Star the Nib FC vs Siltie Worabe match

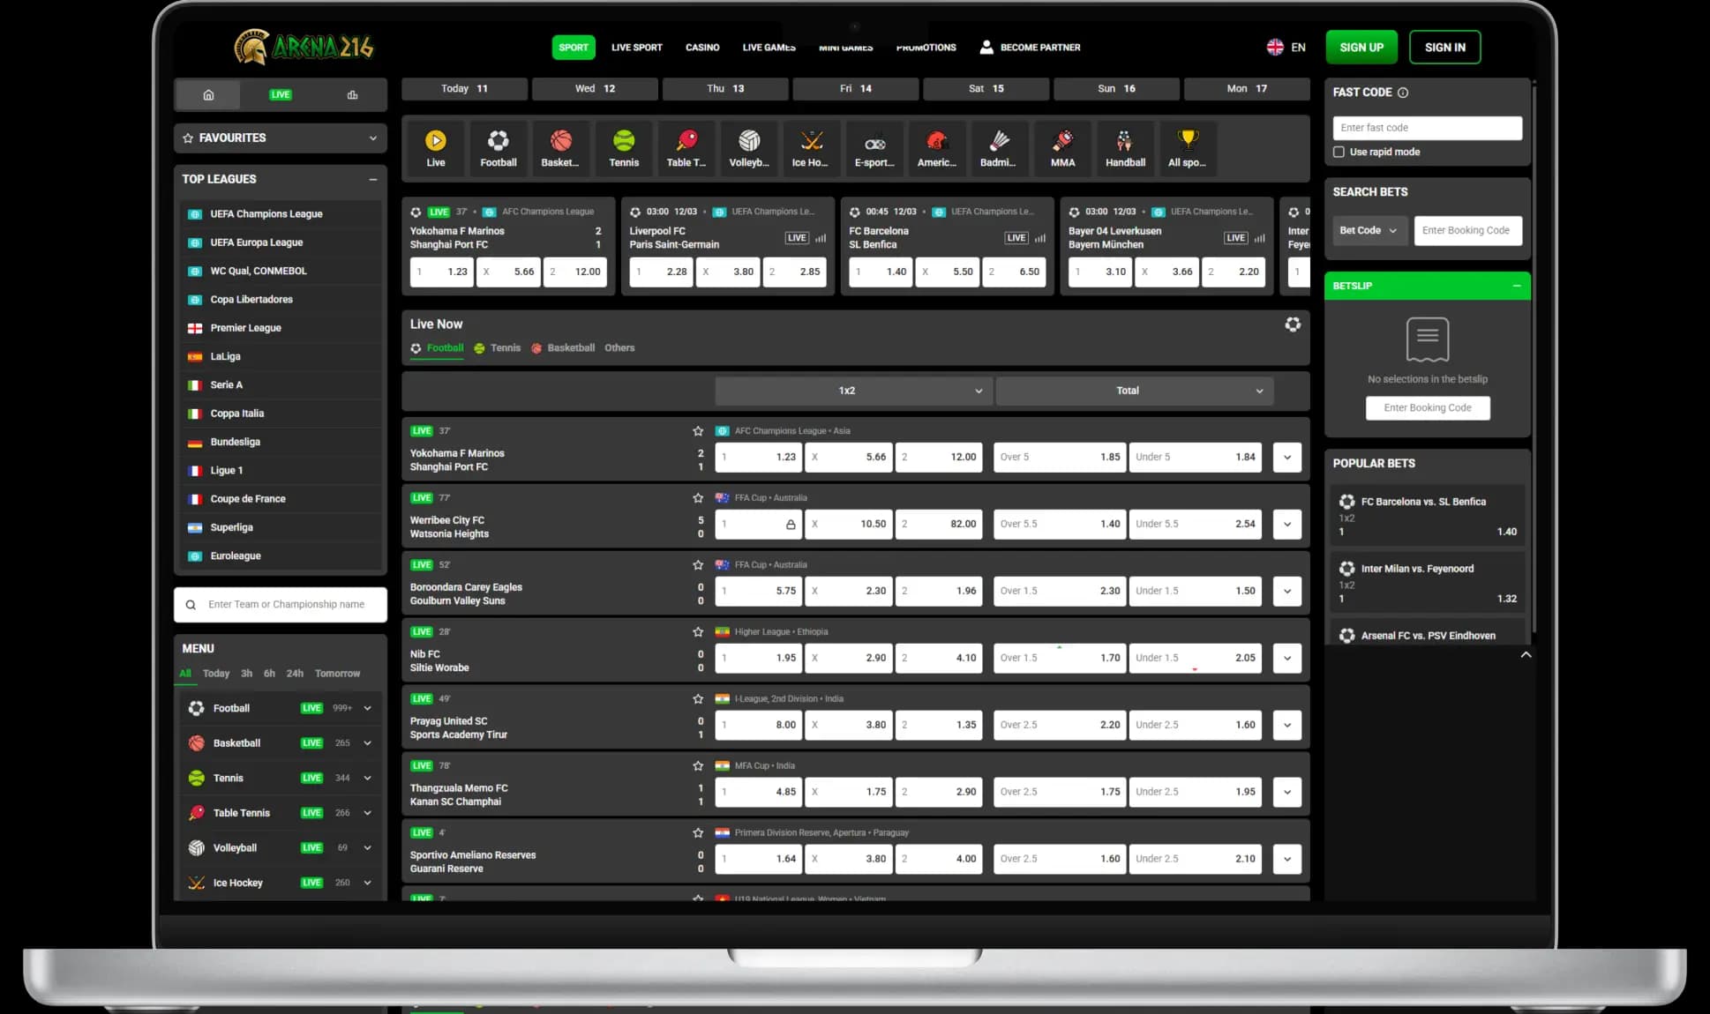698,632
